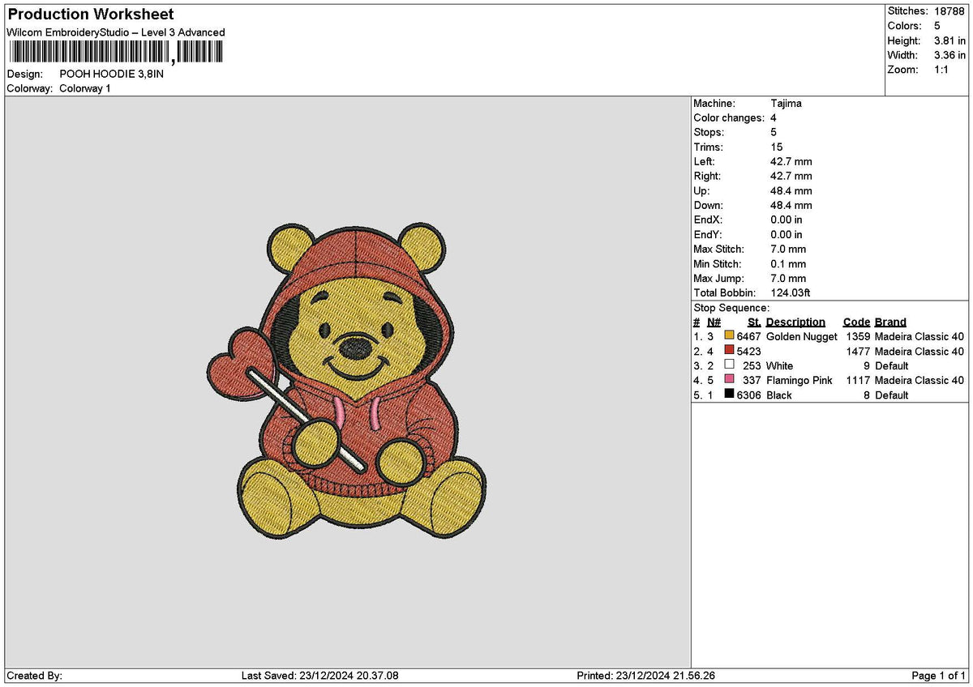Select the Min Stitch value 0.1 mm
973x687 pixels.
[x=788, y=264]
